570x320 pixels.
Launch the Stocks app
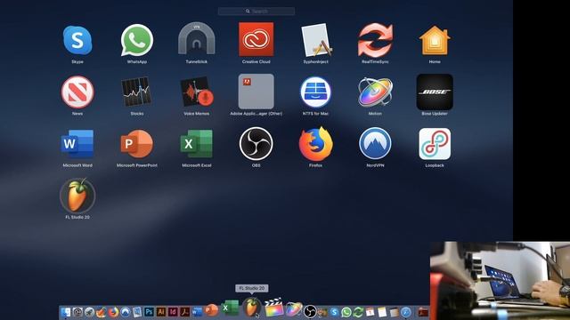136,92
